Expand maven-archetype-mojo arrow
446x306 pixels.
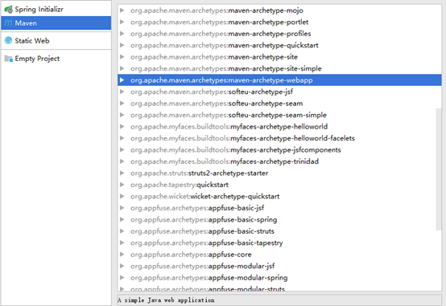(122, 10)
